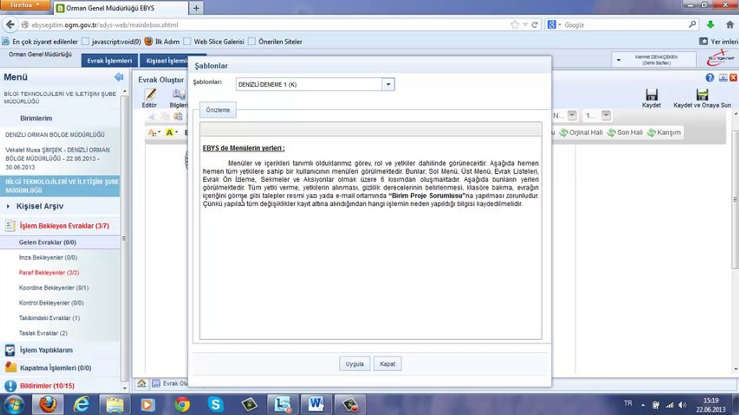Open Windows Media Player from the taskbar

tap(148, 405)
